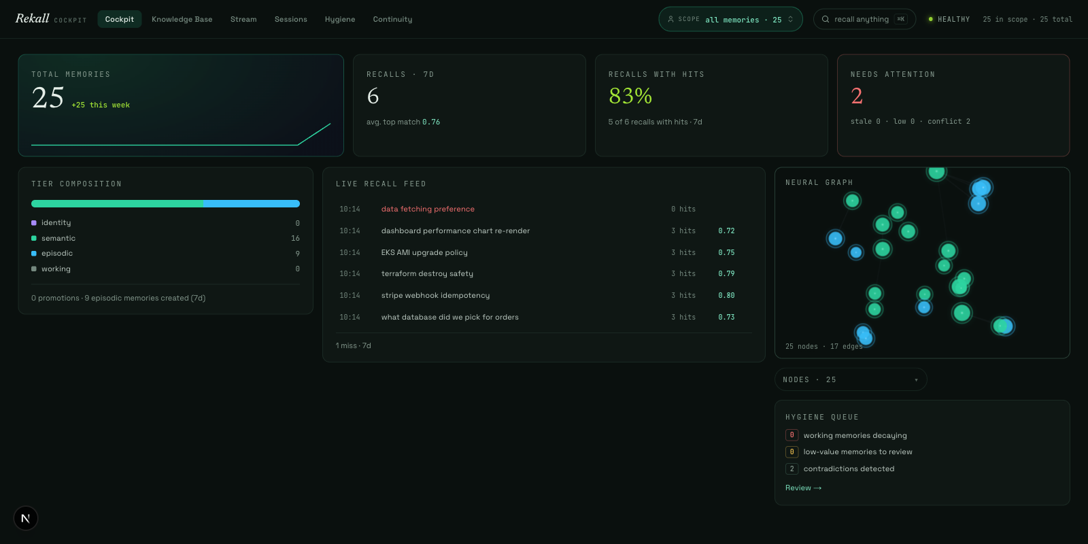Click the Recalls 7D count of 6
The width and height of the screenshot is (1088, 544).
pyautogui.click(x=373, y=96)
